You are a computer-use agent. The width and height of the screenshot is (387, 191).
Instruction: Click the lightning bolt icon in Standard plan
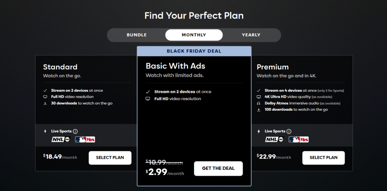(x=45, y=131)
